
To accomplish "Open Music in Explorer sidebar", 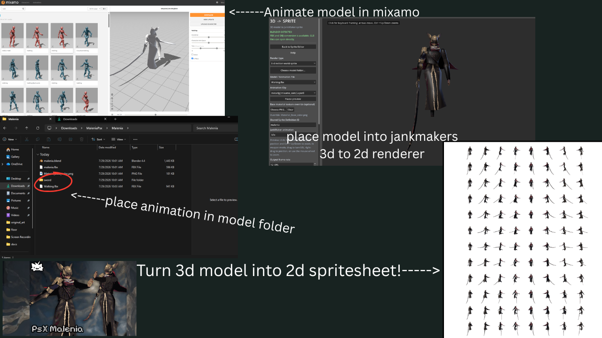I will [x=13, y=207].
